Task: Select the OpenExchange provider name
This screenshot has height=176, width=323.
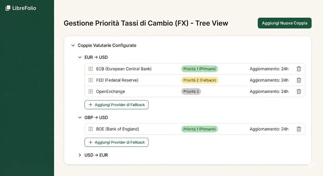Action: click(x=110, y=92)
